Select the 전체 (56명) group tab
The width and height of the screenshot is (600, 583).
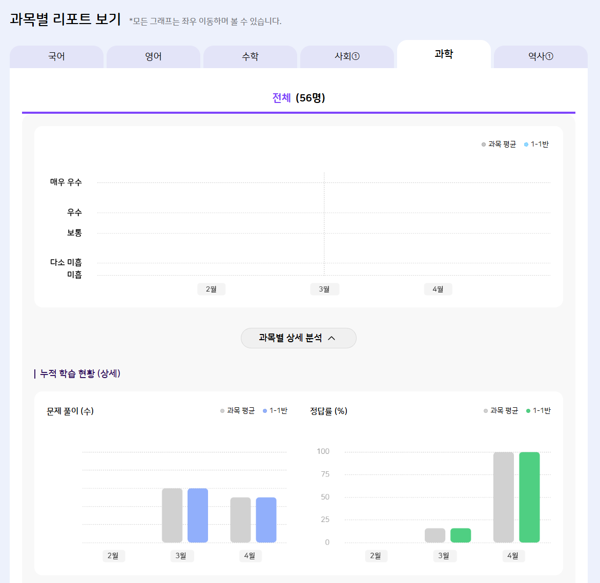[x=299, y=98]
